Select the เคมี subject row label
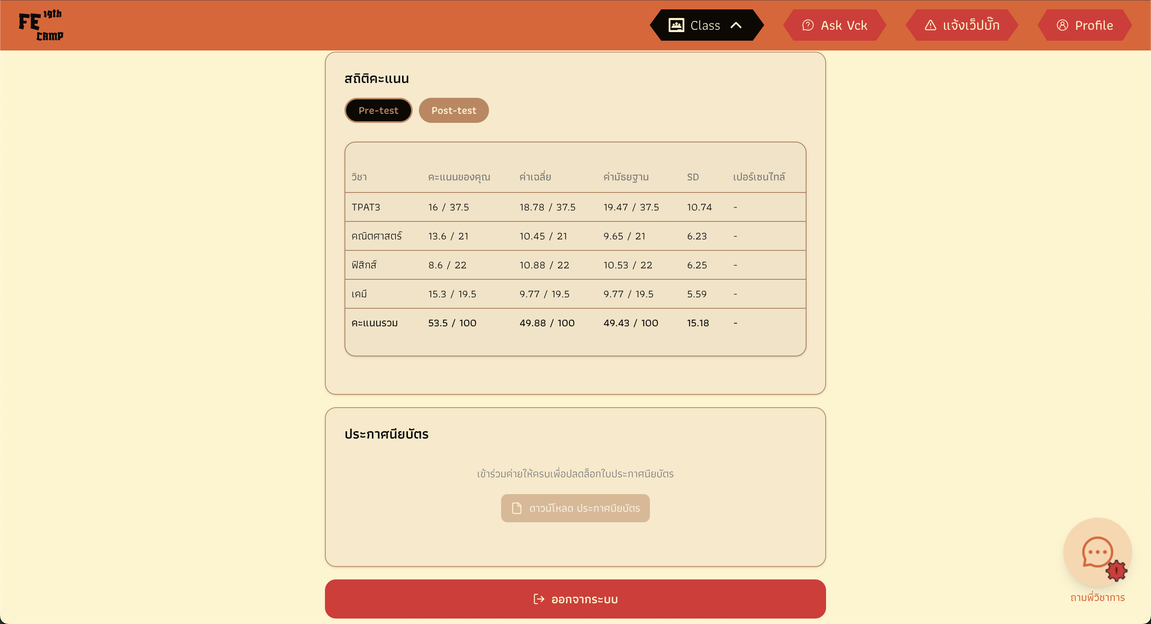 pos(359,294)
